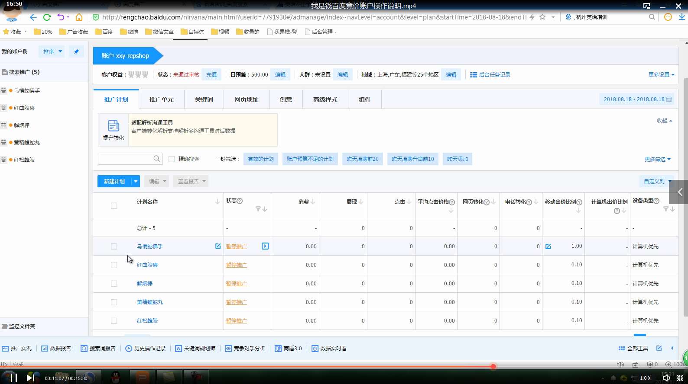The image size is (688, 384).
Task: Open the 编辑 batch dropdown
Action: (x=156, y=181)
